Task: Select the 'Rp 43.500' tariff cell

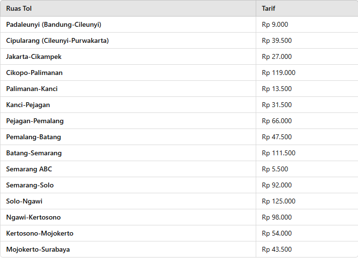Action: 307,249
